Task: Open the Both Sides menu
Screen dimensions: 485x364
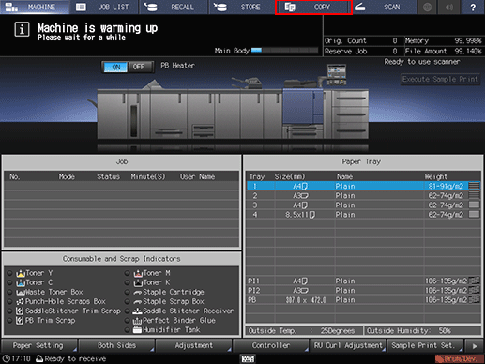Action: point(116,345)
